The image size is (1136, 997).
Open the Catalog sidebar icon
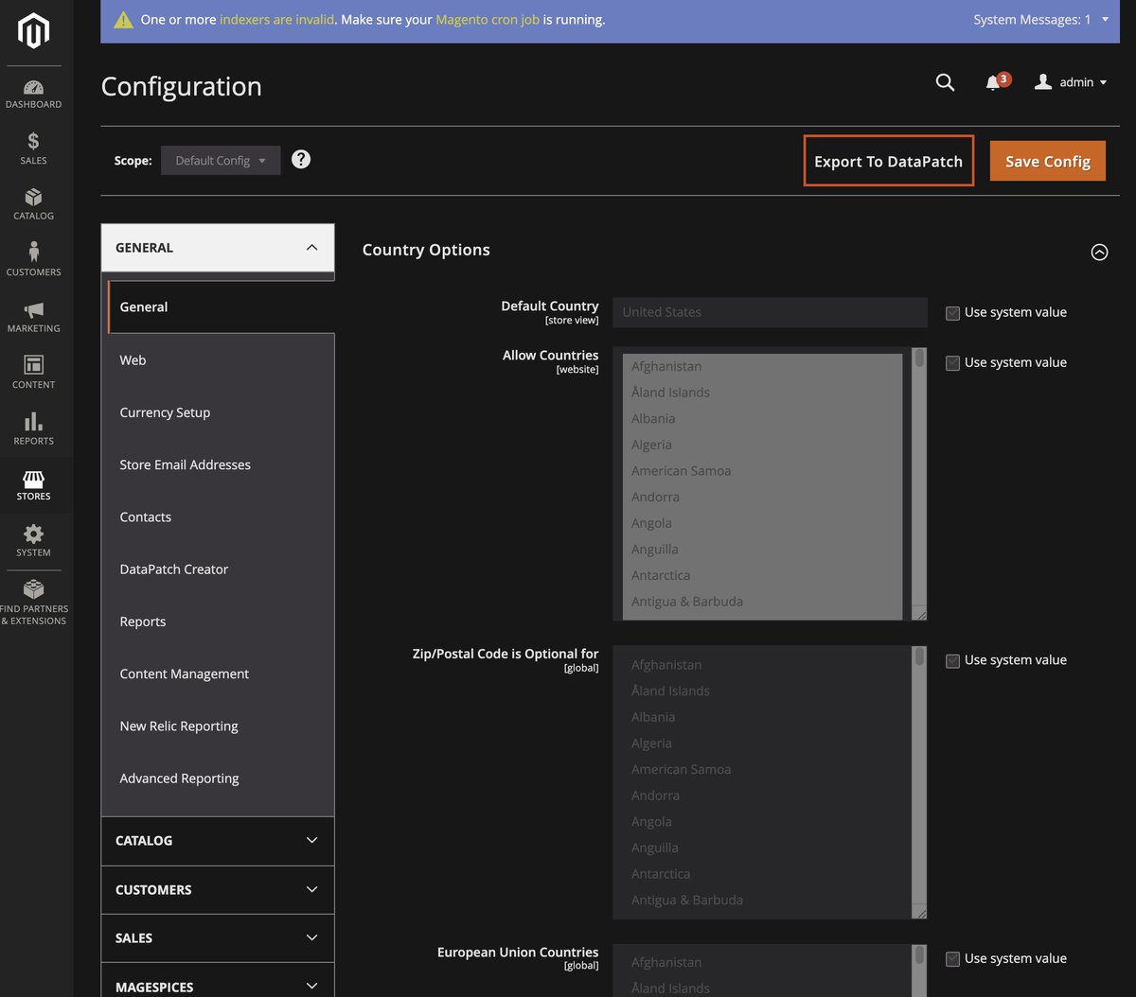click(33, 205)
